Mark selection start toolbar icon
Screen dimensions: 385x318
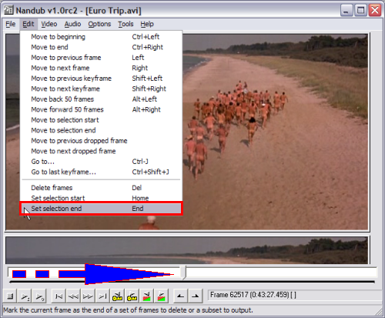coord(180,296)
